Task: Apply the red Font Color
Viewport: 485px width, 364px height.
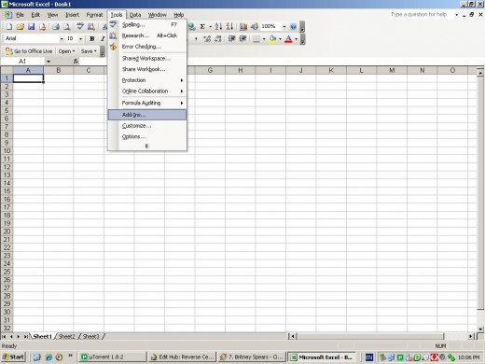Action: point(288,38)
